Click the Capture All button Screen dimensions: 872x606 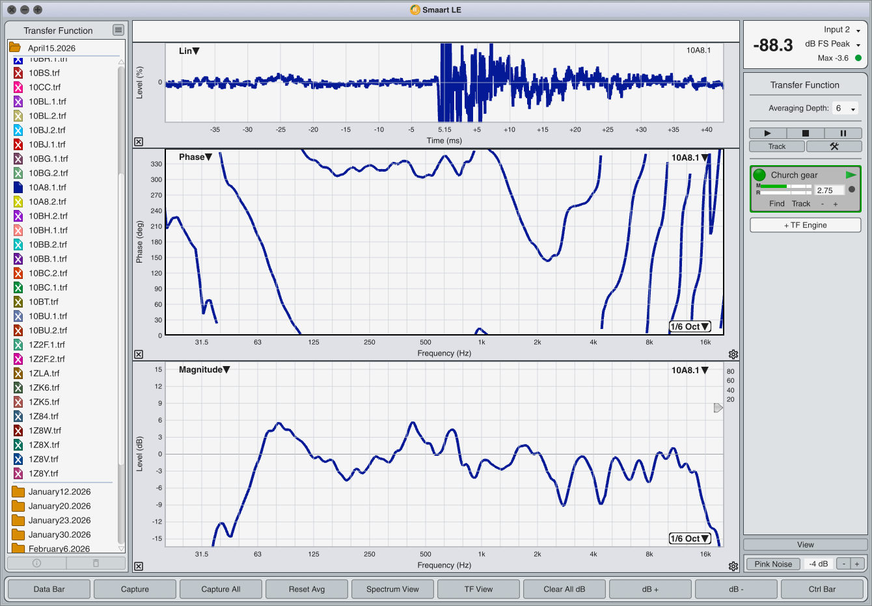[221, 589]
